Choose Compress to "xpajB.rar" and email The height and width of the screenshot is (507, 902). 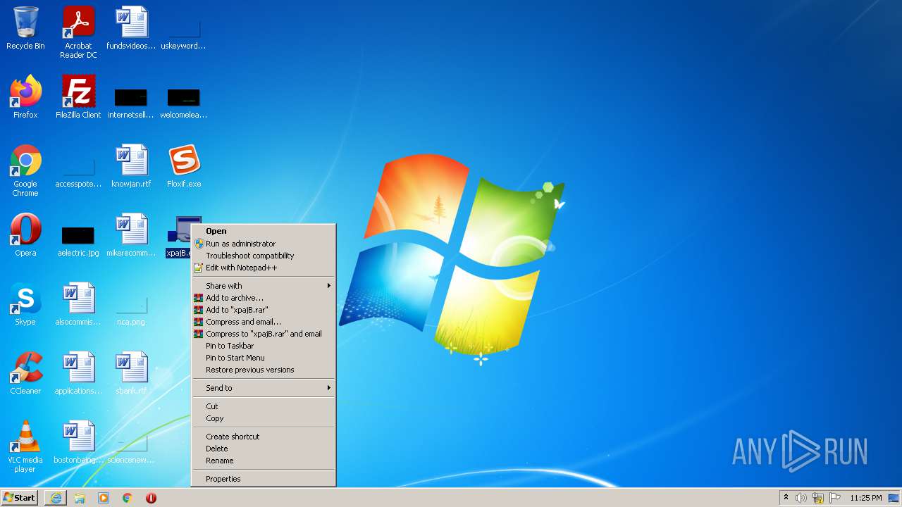[264, 334]
